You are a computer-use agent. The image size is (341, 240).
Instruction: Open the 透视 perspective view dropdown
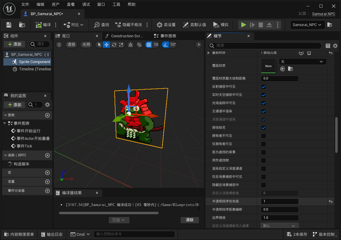tap(71, 45)
